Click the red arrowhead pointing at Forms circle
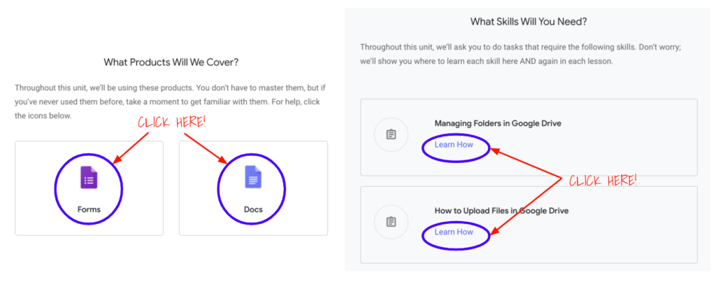The height and width of the screenshot is (282, 716). click(117, 162)
